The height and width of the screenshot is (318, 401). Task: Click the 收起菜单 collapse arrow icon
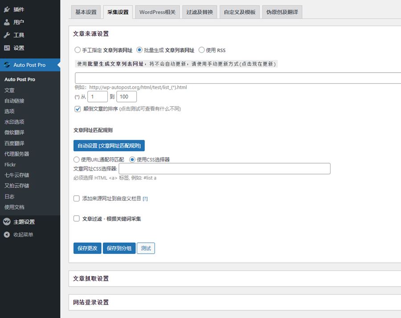(7, 235)
